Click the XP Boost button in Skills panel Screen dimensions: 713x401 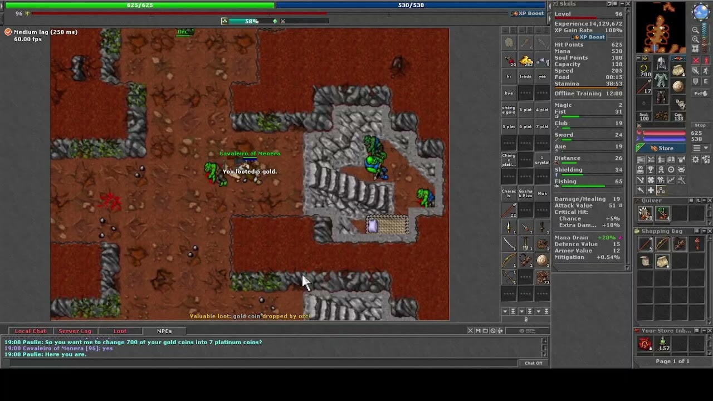(x=588, y=37)
